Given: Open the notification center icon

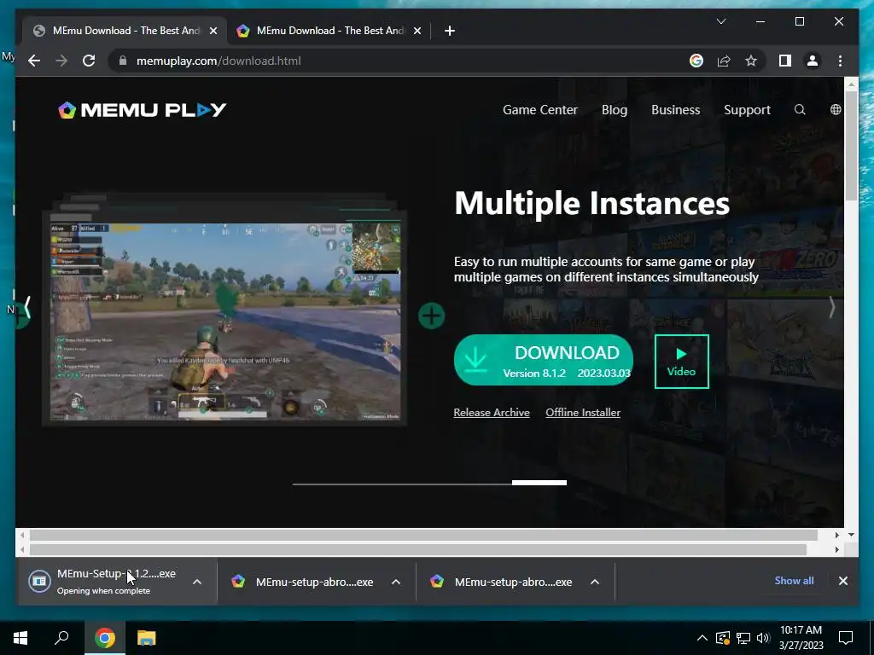Looking at the screenshot, I should point(846,638).
